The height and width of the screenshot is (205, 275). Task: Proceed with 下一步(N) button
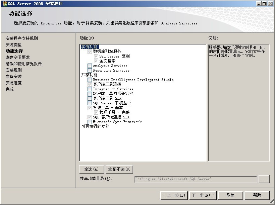(x=203, y=195)
